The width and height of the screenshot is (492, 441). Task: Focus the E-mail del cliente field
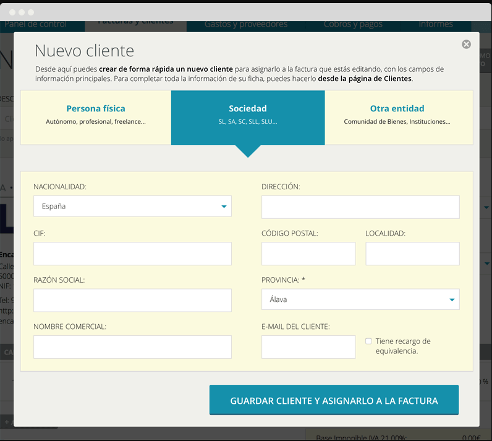coord(308,347)
